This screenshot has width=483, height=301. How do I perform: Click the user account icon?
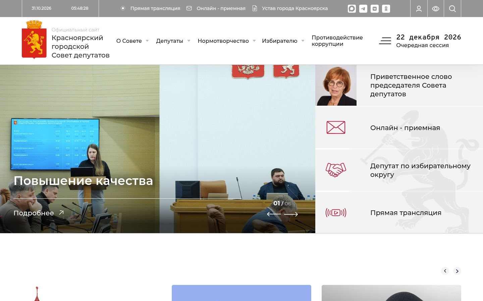coord(419,9)
